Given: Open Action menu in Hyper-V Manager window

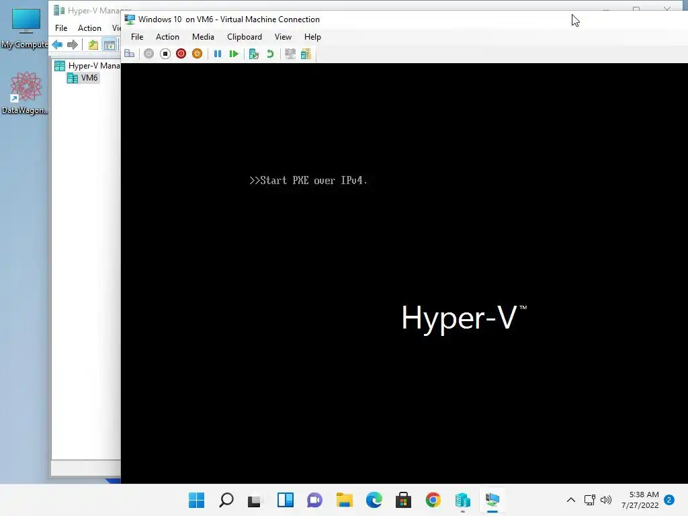Looking at the screenshot, I should click(x=89, y=28).
